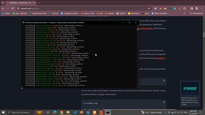Copy the create-project code block
The width and height of the screenshot is (205, 115).
coord(164,80)
